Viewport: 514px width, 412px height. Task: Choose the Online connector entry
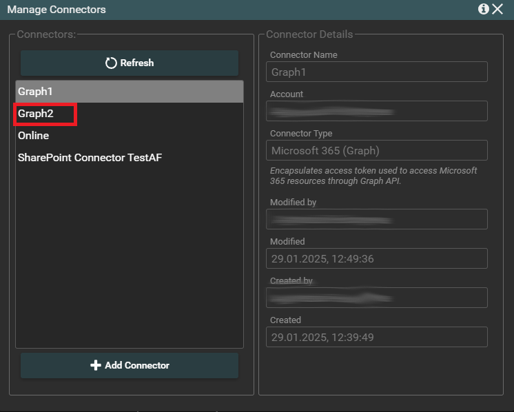pos(33,136)
